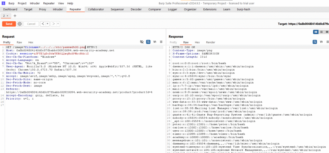Open the Repeater menu in menu bar
The height and width of the screenshot is (153, 329).
tap(49, 3)
